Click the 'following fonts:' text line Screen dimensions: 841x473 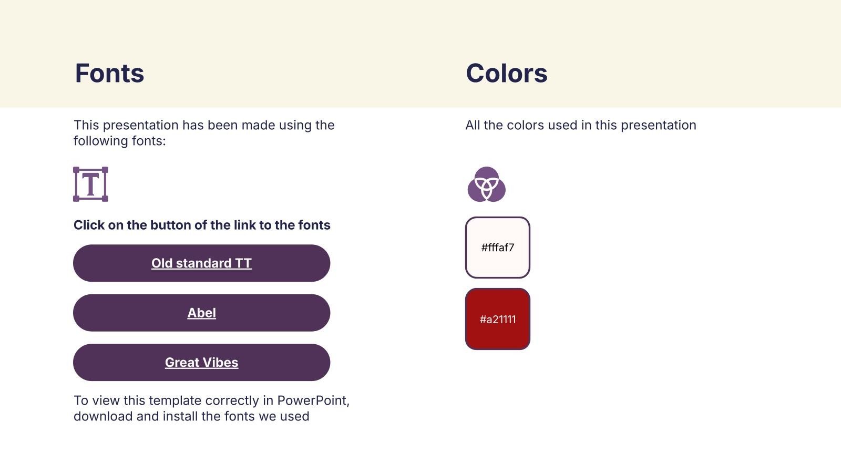(x=119, y=141)
